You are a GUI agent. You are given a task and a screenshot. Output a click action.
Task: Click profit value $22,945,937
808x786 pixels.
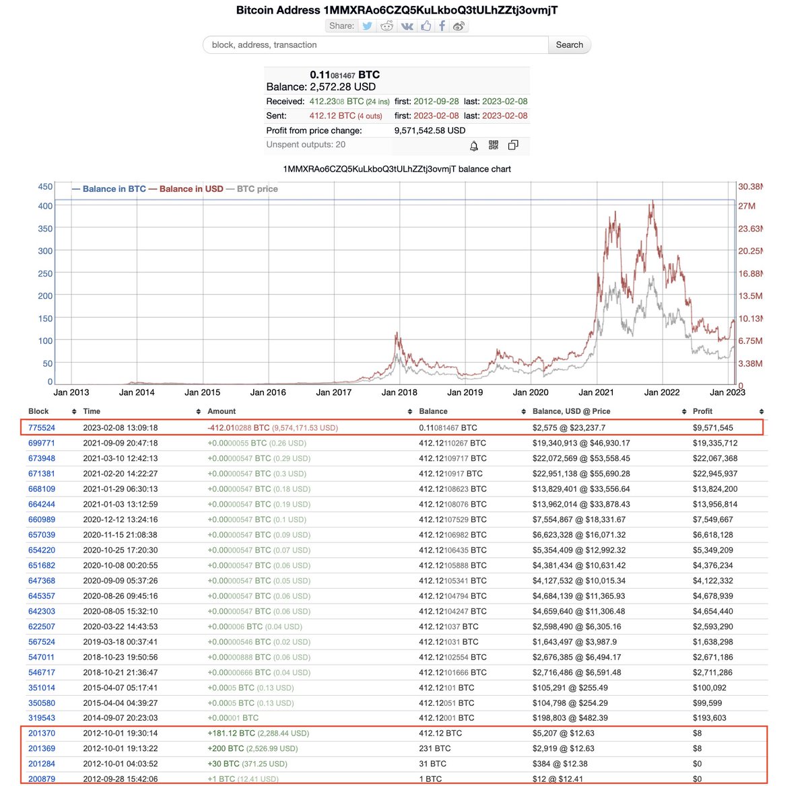715,474
